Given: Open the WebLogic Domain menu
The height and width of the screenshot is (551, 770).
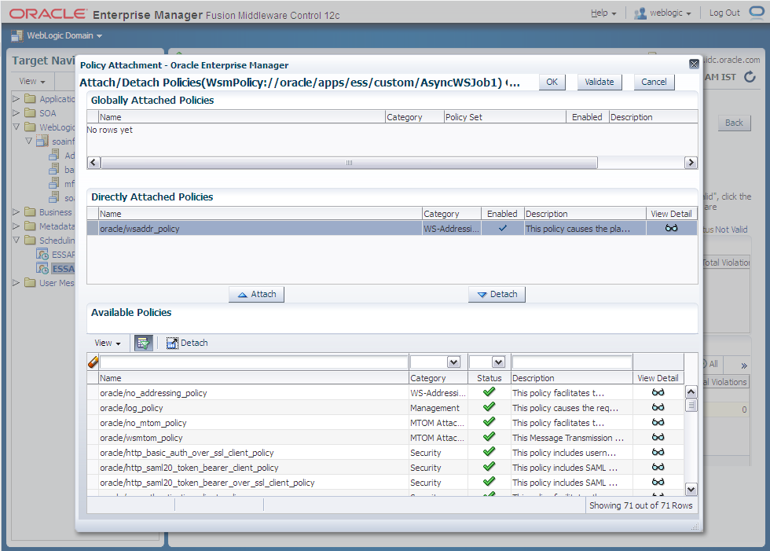Looking at the screenshot, I should (x=64, y=35).
